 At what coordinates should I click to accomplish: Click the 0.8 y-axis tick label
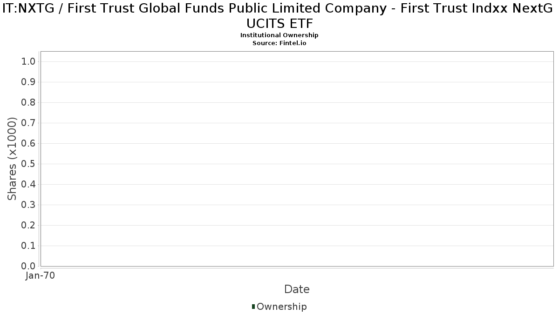(28, 103)
